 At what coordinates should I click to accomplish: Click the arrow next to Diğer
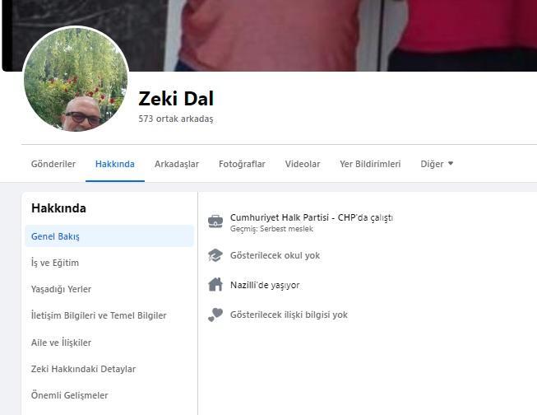click(451, 164)
